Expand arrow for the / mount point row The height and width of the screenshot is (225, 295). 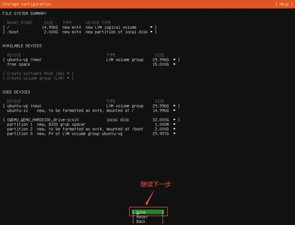coord(151,27)
